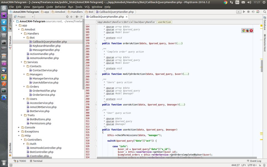Click the lock read-only icon in status bar

[x=260, y=165]
